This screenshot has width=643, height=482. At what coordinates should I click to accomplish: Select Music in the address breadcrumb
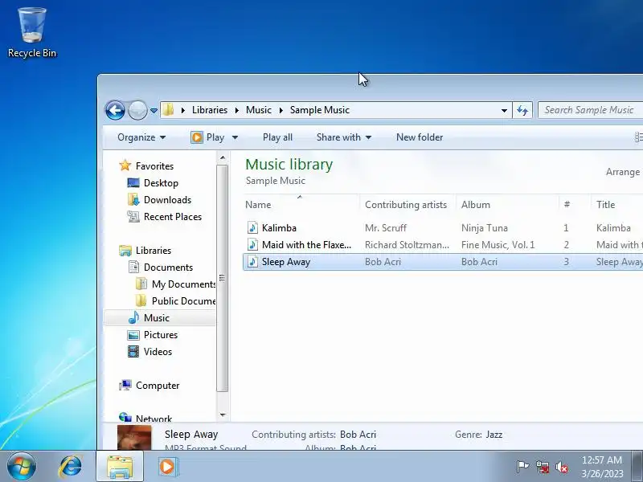tap(258, 110)
